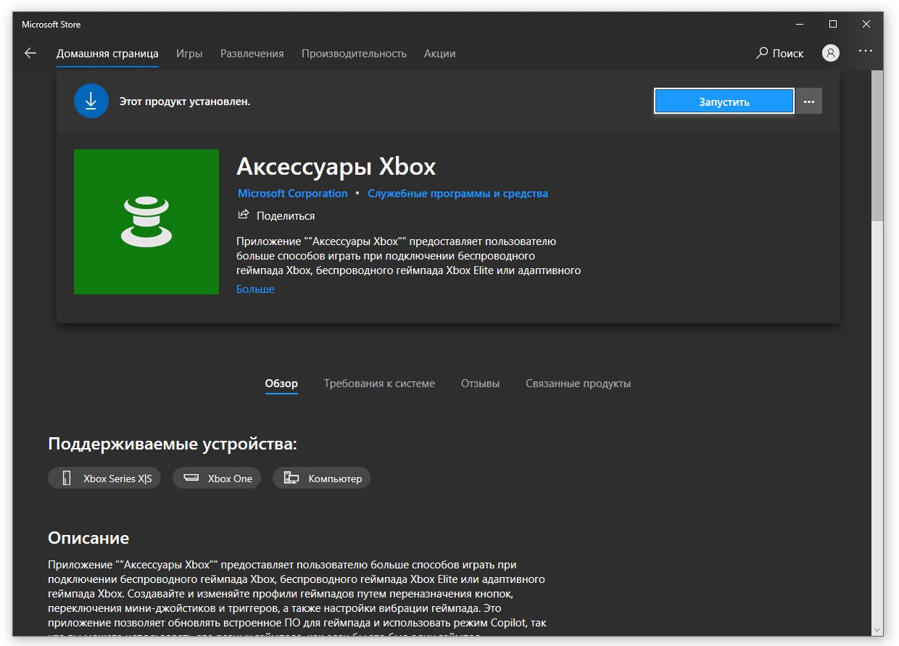Open the top-right three-dots store menu
The image size is (899, 646).
point(866,52)
